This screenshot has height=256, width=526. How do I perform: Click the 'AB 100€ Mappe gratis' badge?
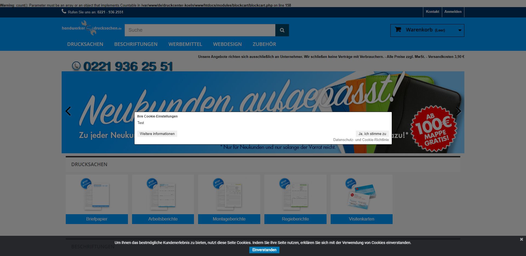[434, 128]
